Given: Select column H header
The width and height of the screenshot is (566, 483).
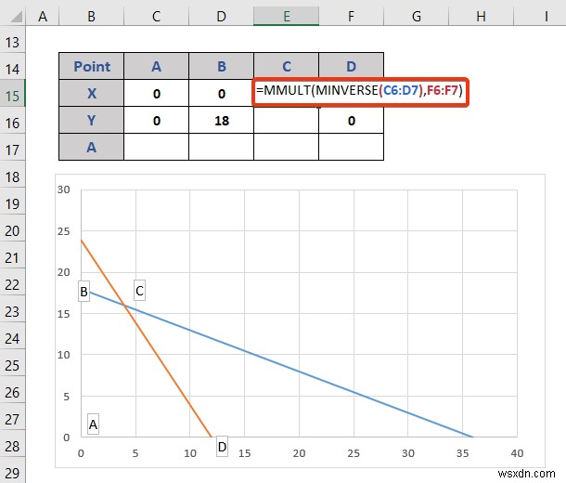Looking at the screenshot, I should pos(481,17).
